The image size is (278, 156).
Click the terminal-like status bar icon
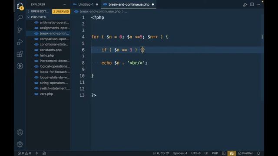coord(224,153)
